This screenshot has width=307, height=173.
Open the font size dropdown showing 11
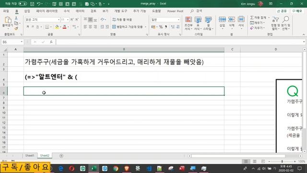click(x=68, y=20)
